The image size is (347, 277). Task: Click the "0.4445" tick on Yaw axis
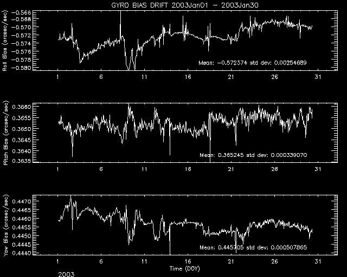[x=22, y=245]
